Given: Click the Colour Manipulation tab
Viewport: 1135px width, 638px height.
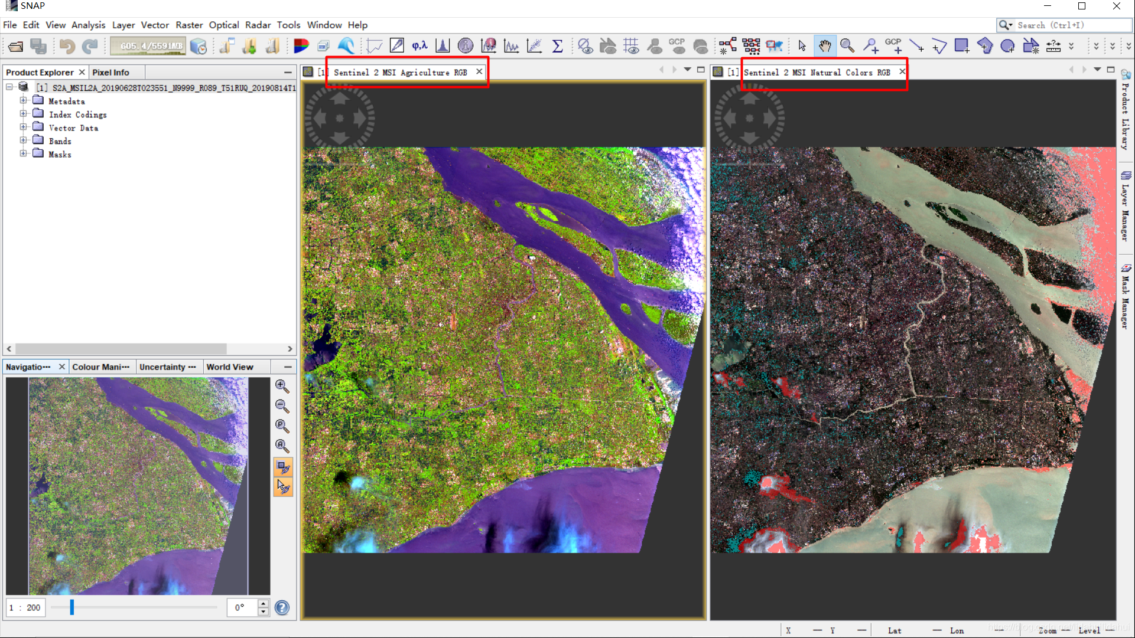Looking at the screenshot, I should click(x=100, y=366).
